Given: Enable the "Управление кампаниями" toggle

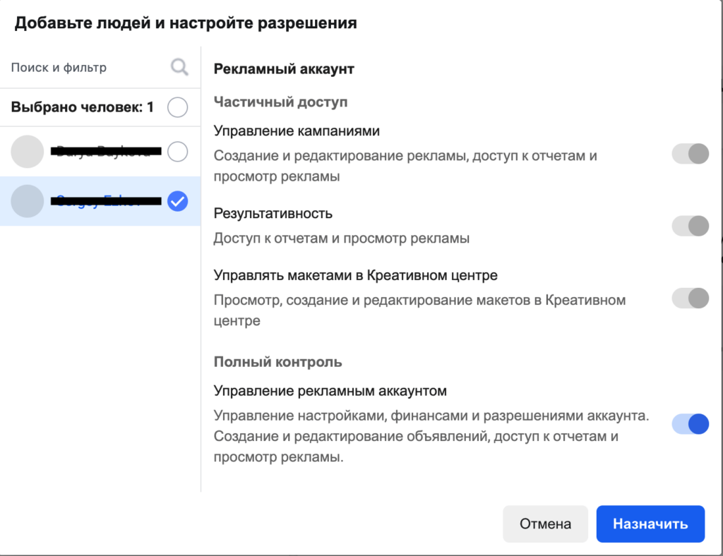Looking at the screenshot, I should point(690,154).
